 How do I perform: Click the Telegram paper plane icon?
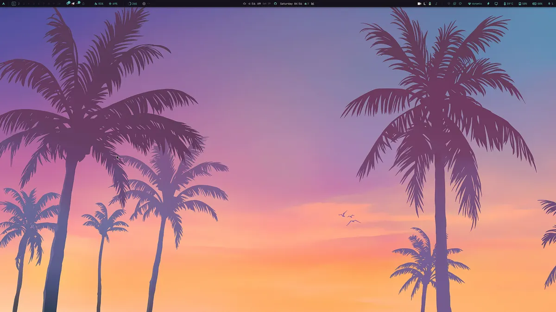point(73,4)
